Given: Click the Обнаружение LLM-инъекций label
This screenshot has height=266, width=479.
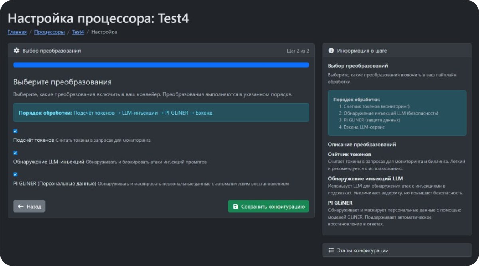Looking at the screenshot, I should click(x=49, y=162).
